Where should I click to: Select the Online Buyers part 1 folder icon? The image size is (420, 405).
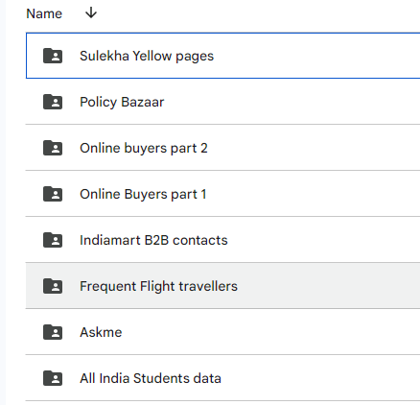click(x=53, y=194)
